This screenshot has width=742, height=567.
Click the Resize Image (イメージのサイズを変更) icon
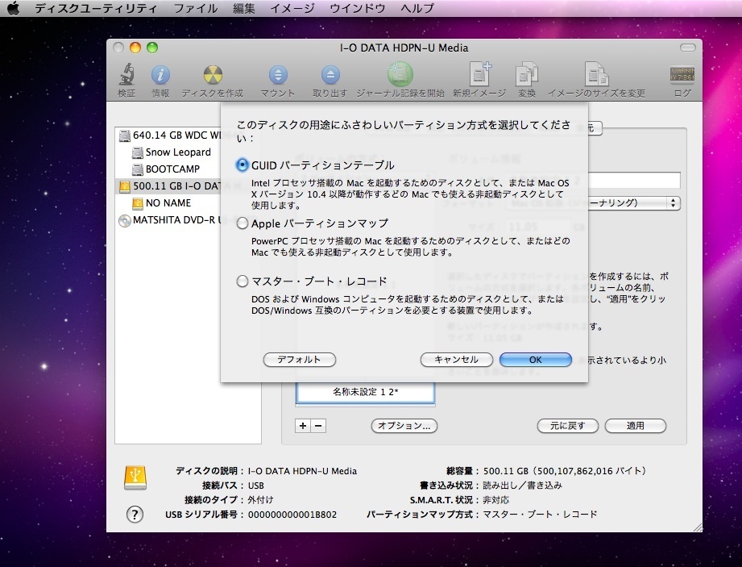596,77
